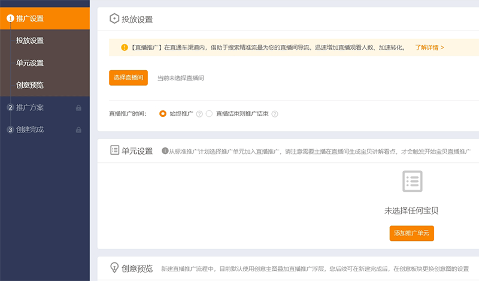
Task: Click the hexagon icon beside 投放设置 heading
Action: click(x=114, y=19)
